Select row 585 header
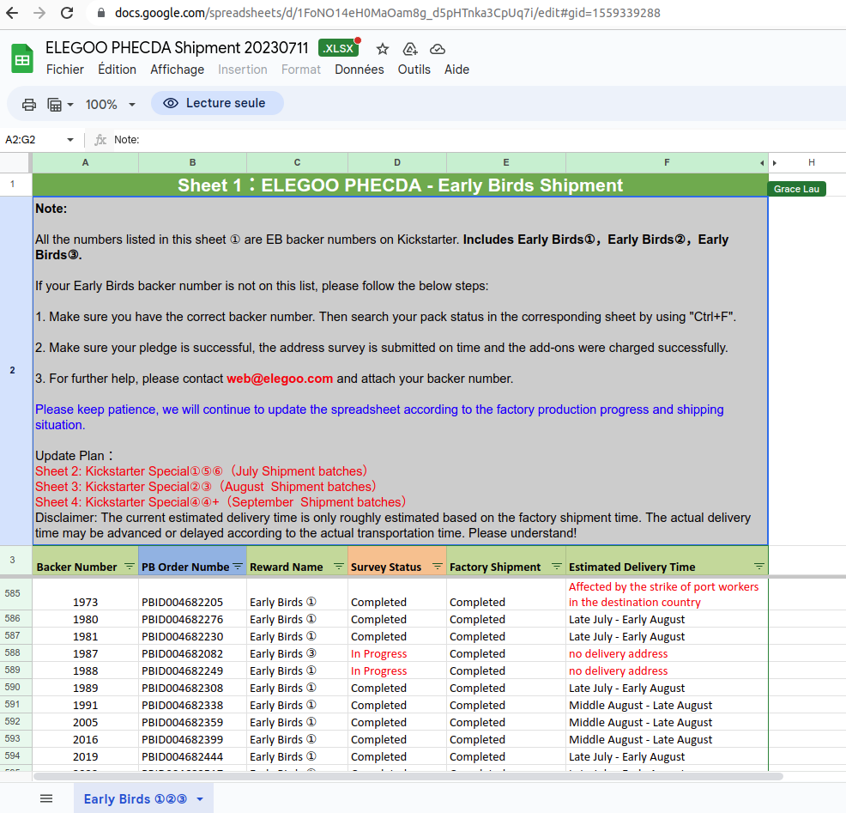This screenshot has width=846, height=813. [x=15, y=594]
